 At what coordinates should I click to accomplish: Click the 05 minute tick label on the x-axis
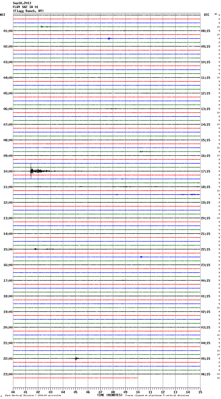(x=75, y=392)
